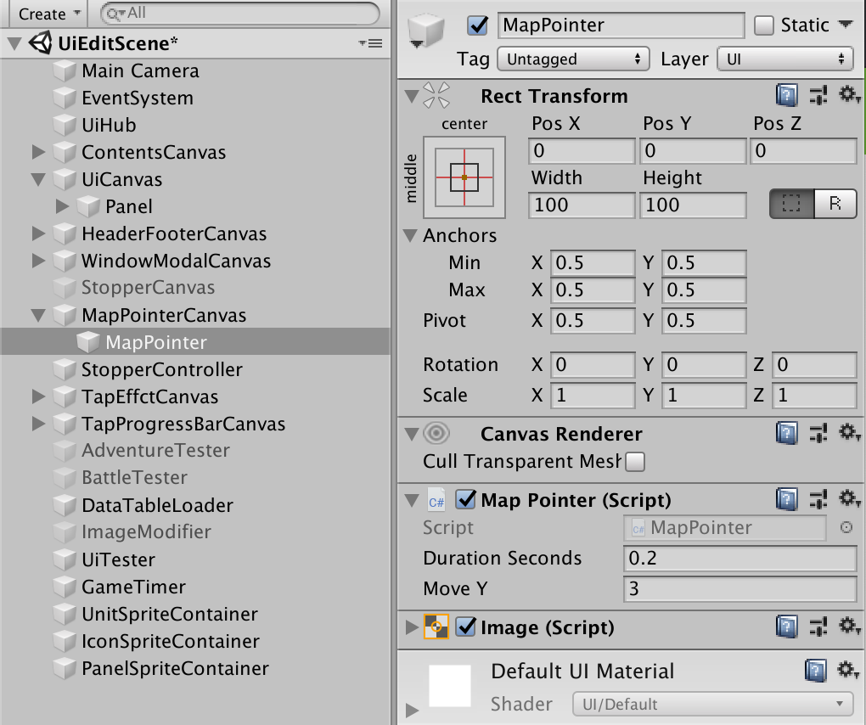Open the Layer dropdown set to UI
Viewport: 866px width, 725px height.
[784, 59]
